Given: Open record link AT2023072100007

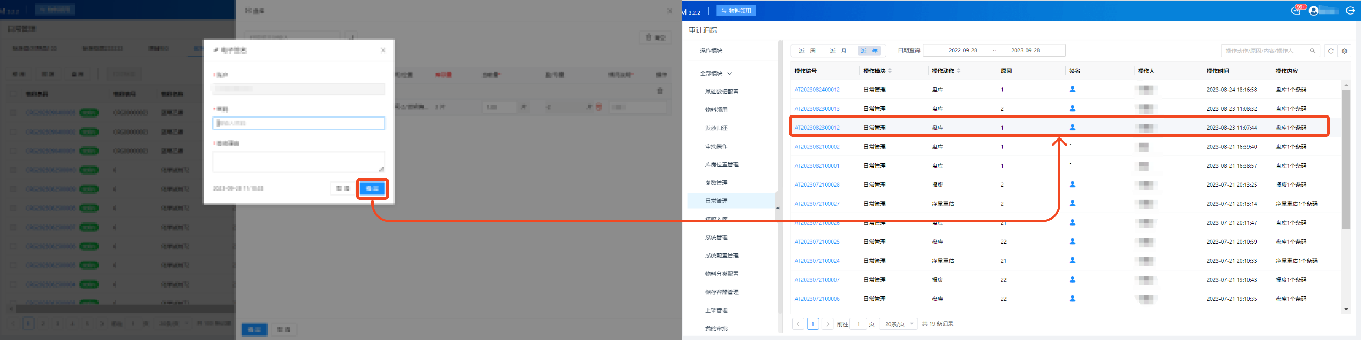Looking at the screenshot, I should (817, 279).
